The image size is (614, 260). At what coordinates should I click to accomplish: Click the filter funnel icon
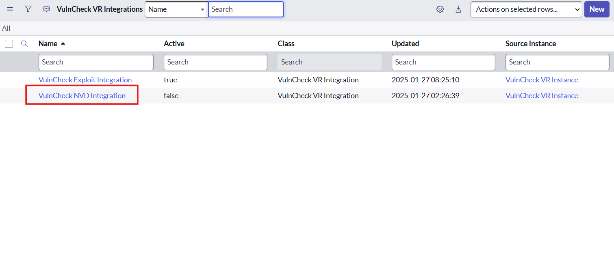coord(28,9)
